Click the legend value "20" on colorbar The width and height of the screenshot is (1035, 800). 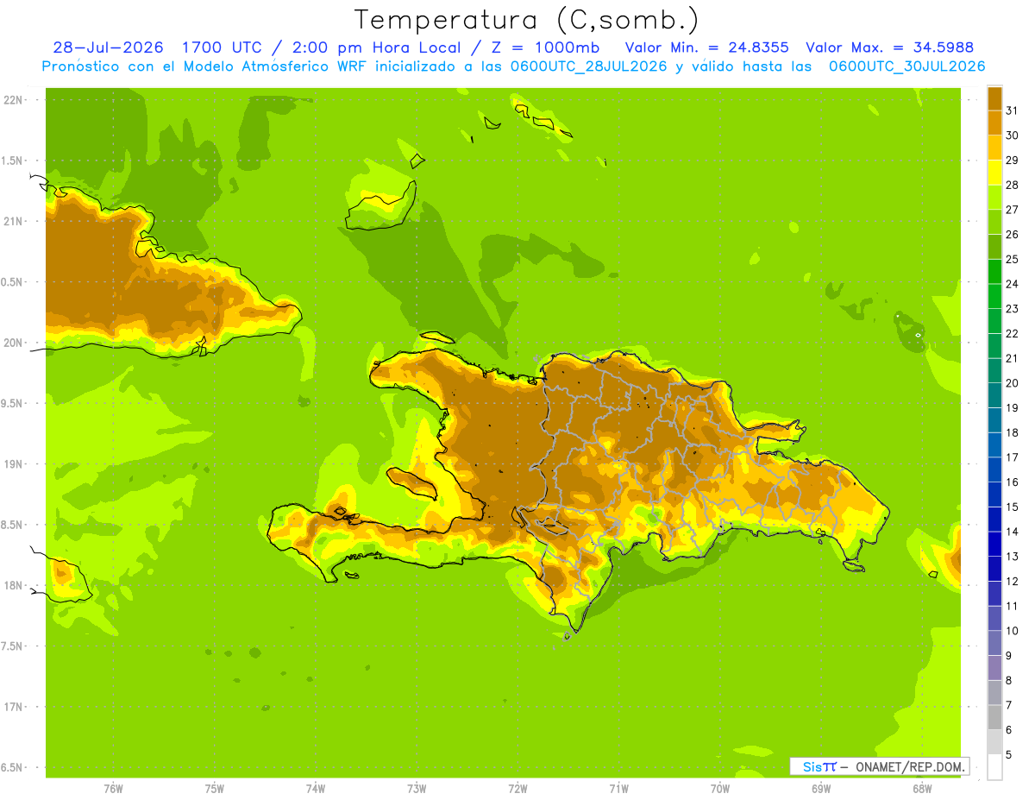coord(1012,383)
